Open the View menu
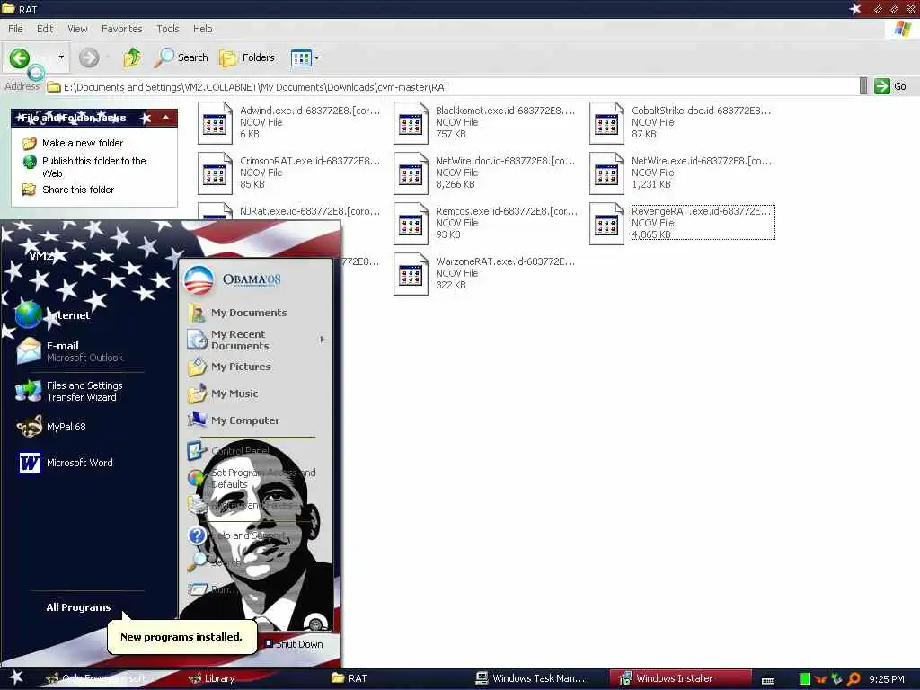This screenshot has width=920, height=690. pos(77,29)
